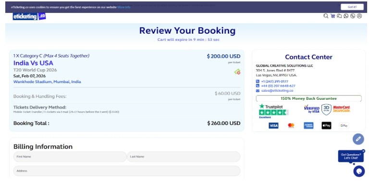Click the 150% Money Back Guarantee banner
371x181 pixels.
point(309,98)
